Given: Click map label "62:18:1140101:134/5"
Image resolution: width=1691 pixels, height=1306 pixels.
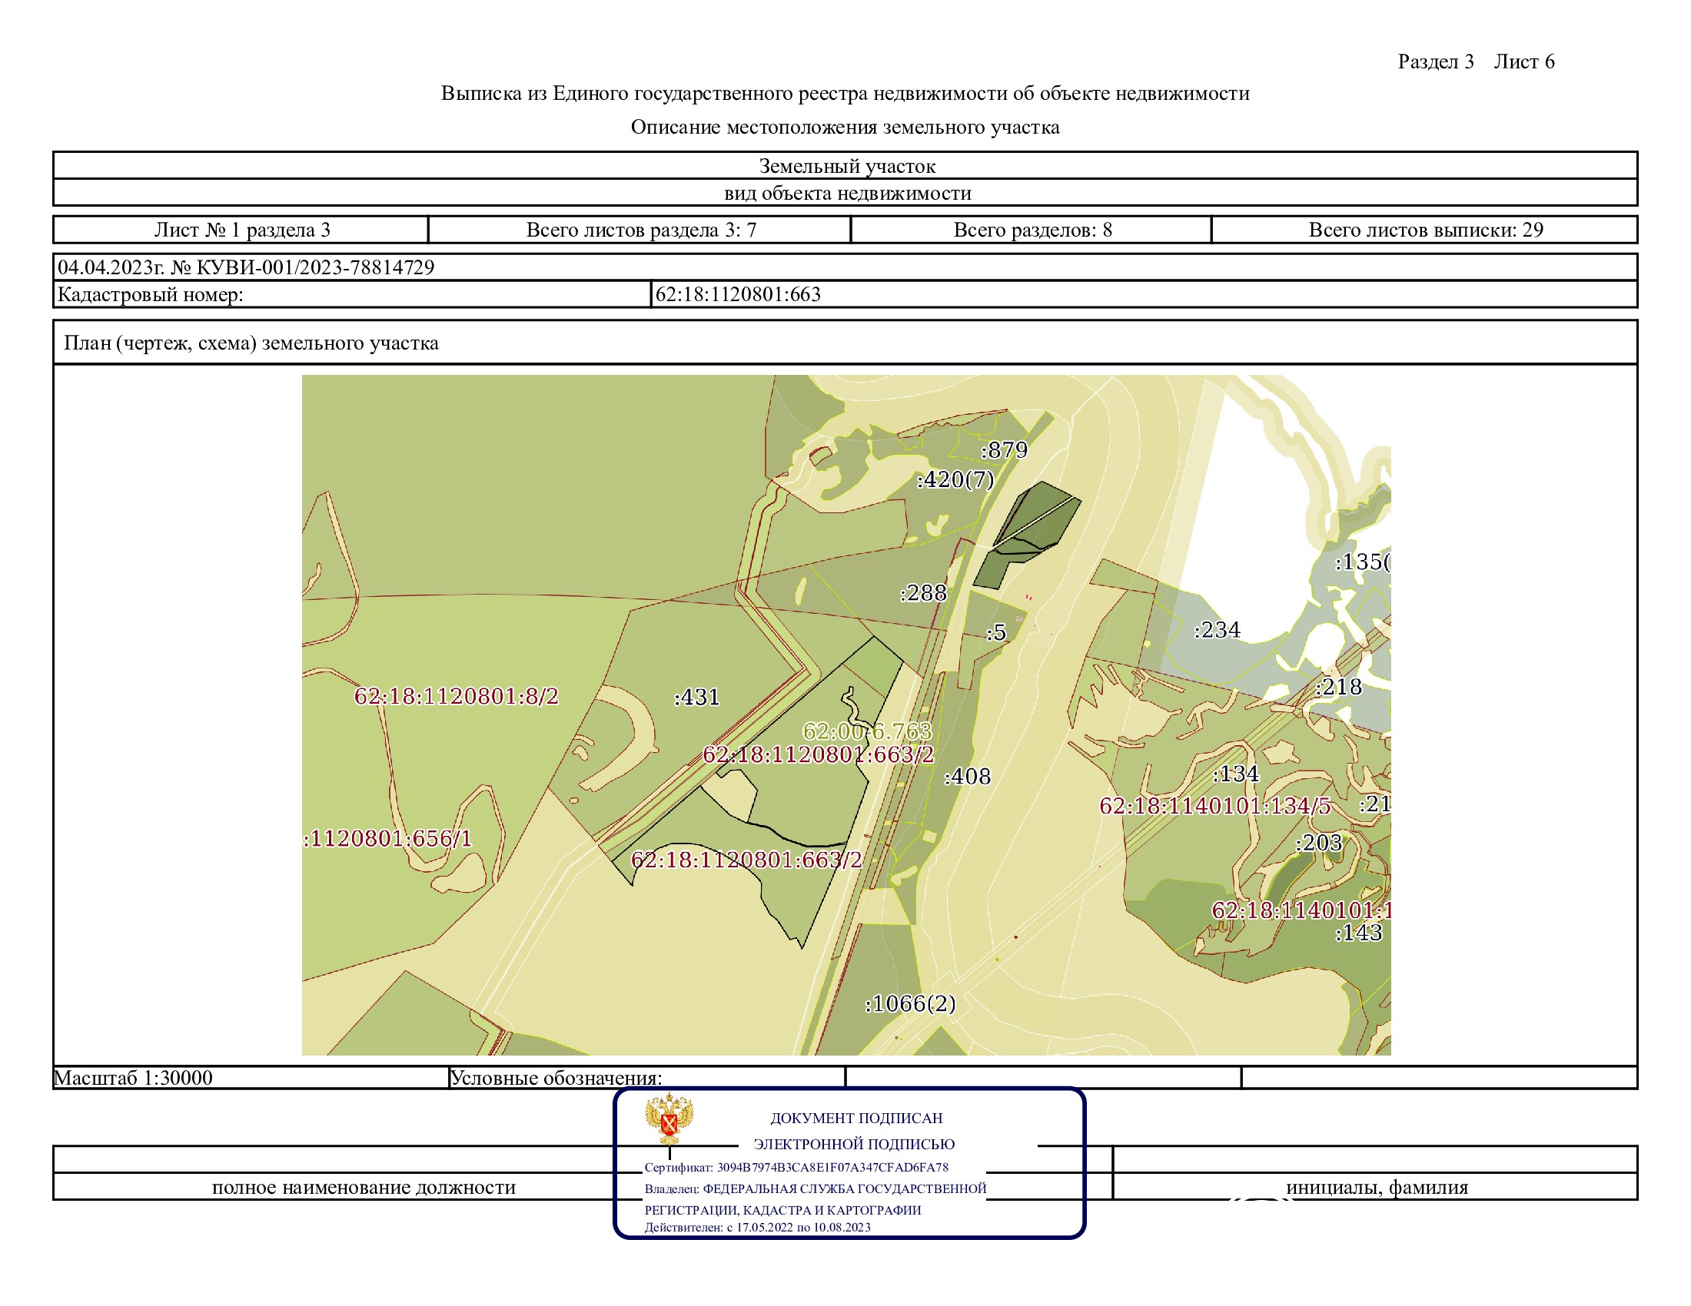Looking at the screenshot, I should [1216, 806].
